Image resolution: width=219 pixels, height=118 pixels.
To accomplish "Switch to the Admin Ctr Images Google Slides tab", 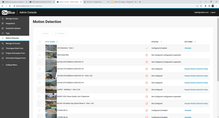I will 124,2.
